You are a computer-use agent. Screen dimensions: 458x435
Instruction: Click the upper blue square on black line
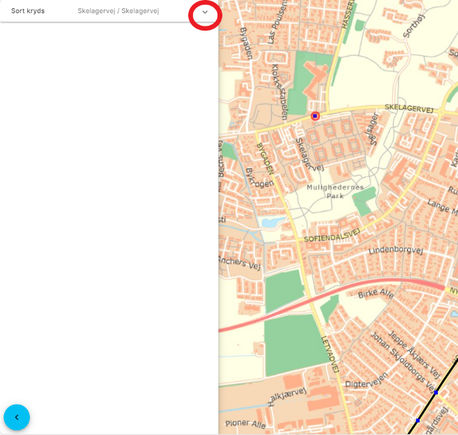(436, 392)
